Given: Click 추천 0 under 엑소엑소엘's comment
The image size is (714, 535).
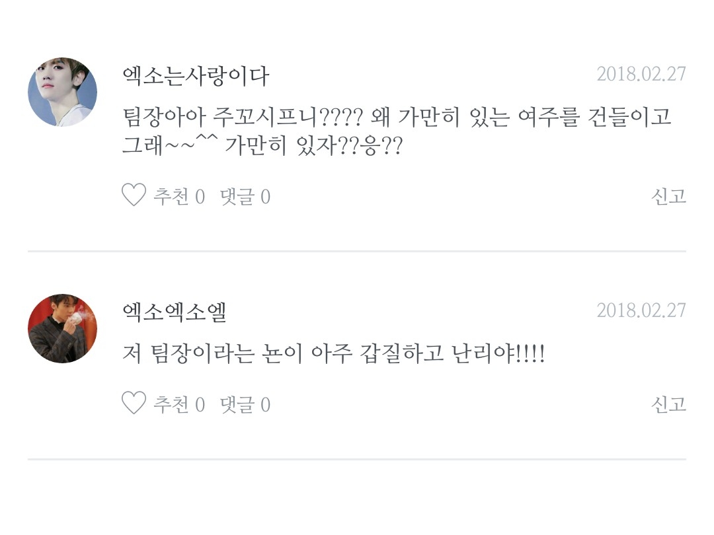Looking at the screenshot, I should 179,404.
